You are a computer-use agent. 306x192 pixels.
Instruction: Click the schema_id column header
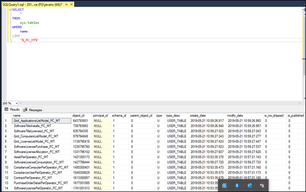(120, 115)
